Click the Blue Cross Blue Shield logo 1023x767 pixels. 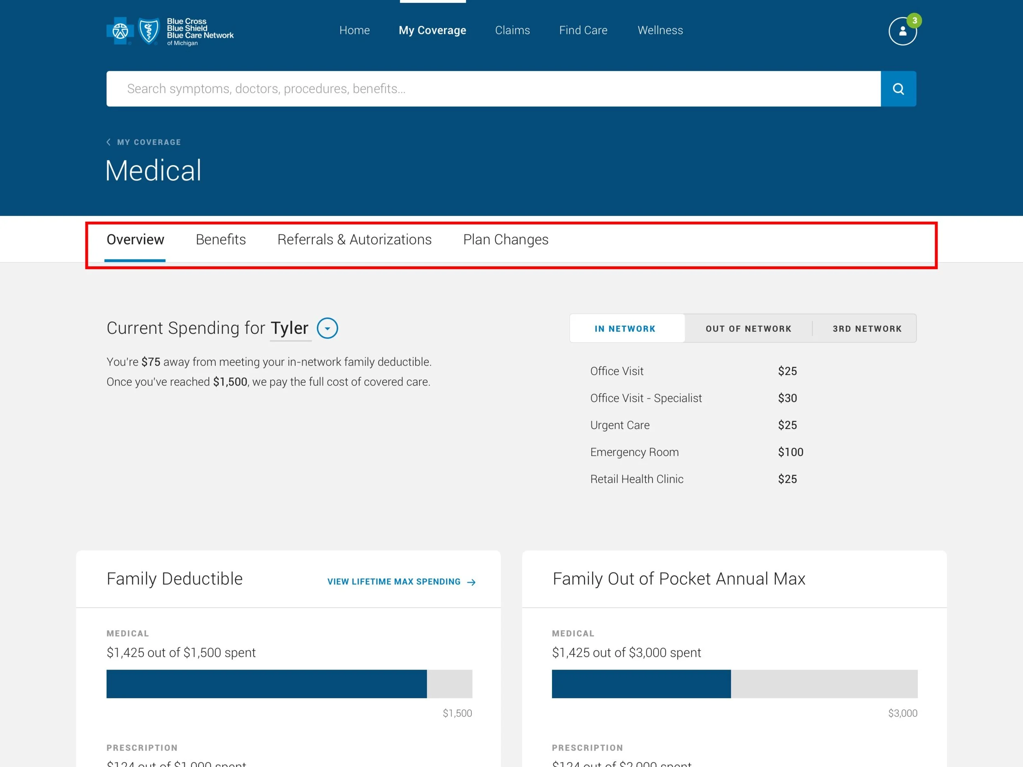coord(170,31)
